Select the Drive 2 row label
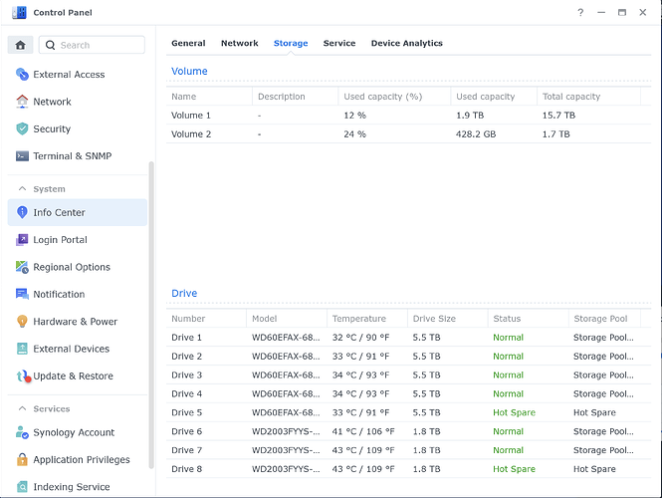This screenshot has width=662, height=498. (x=186, y=357)
